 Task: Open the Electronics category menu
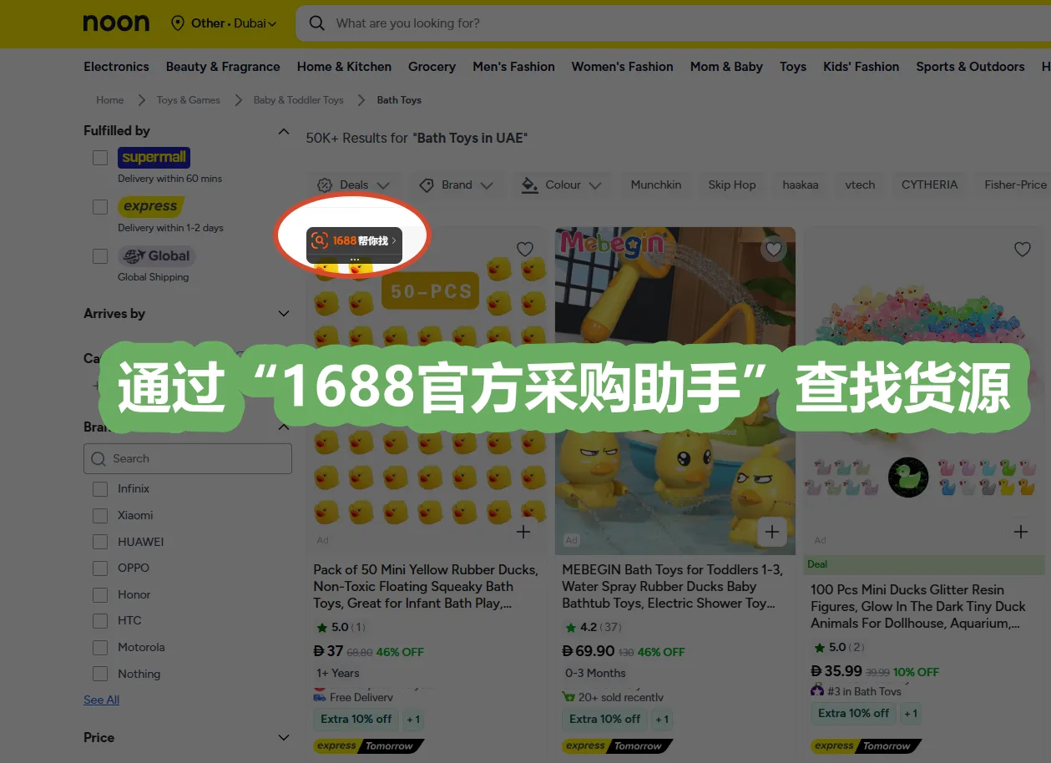[116, 67]
